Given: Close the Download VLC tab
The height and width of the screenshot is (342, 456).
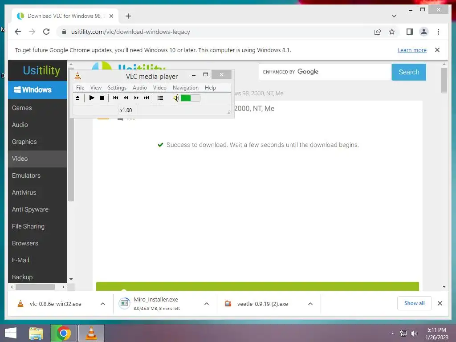Looking at the screenshot, I should coord(111,16).
